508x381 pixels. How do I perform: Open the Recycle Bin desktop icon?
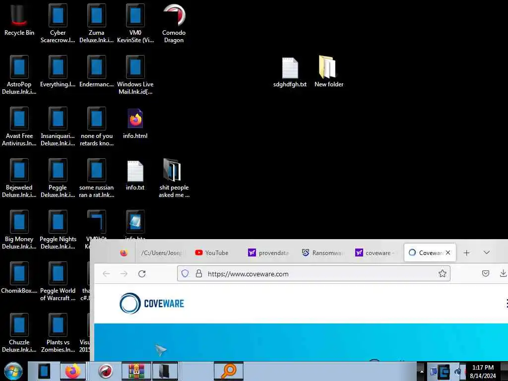(x=19, y=20)
